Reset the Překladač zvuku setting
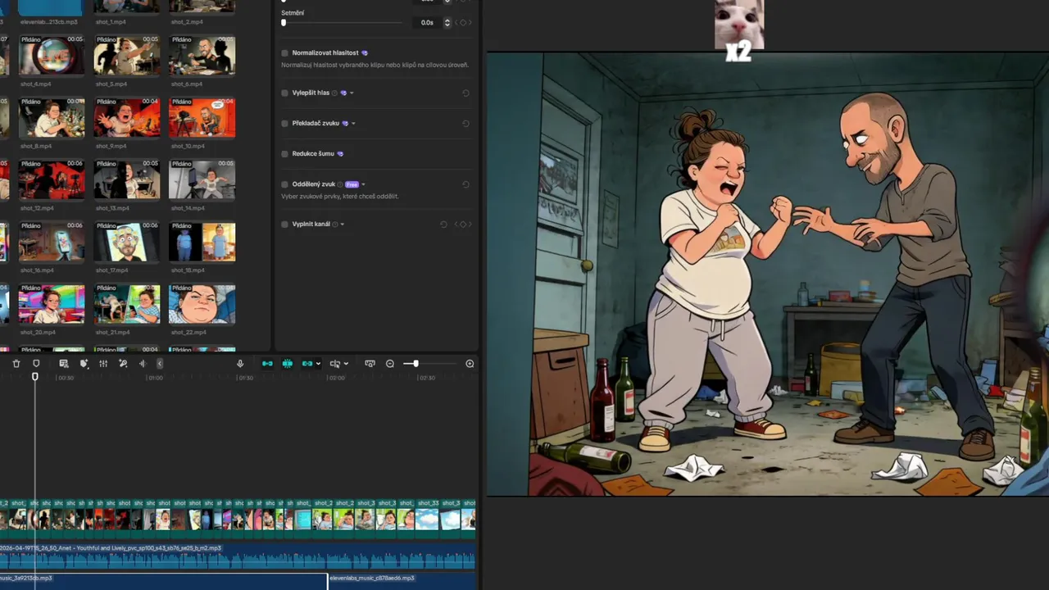 click(465, 124)
